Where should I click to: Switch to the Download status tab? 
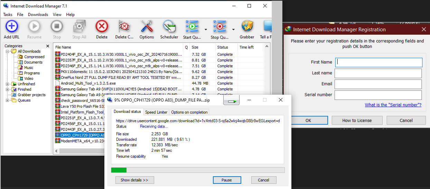coord(127,112)
